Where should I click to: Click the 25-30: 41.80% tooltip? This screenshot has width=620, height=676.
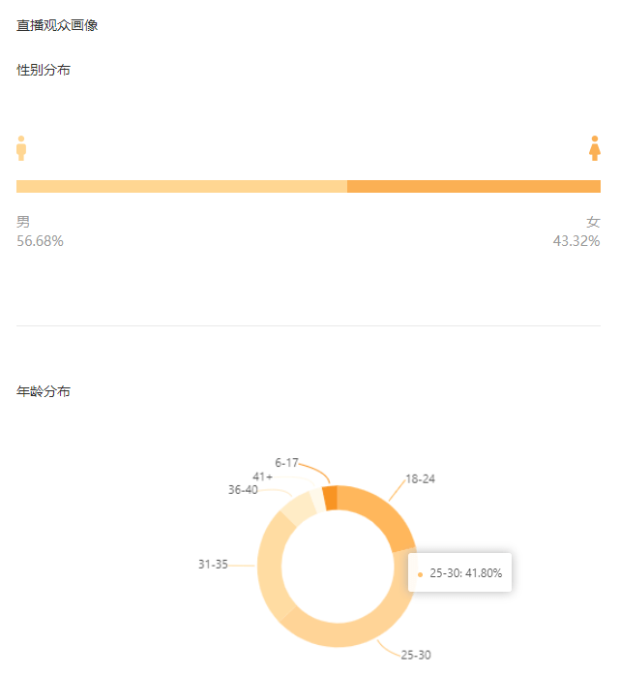[460, 573]
